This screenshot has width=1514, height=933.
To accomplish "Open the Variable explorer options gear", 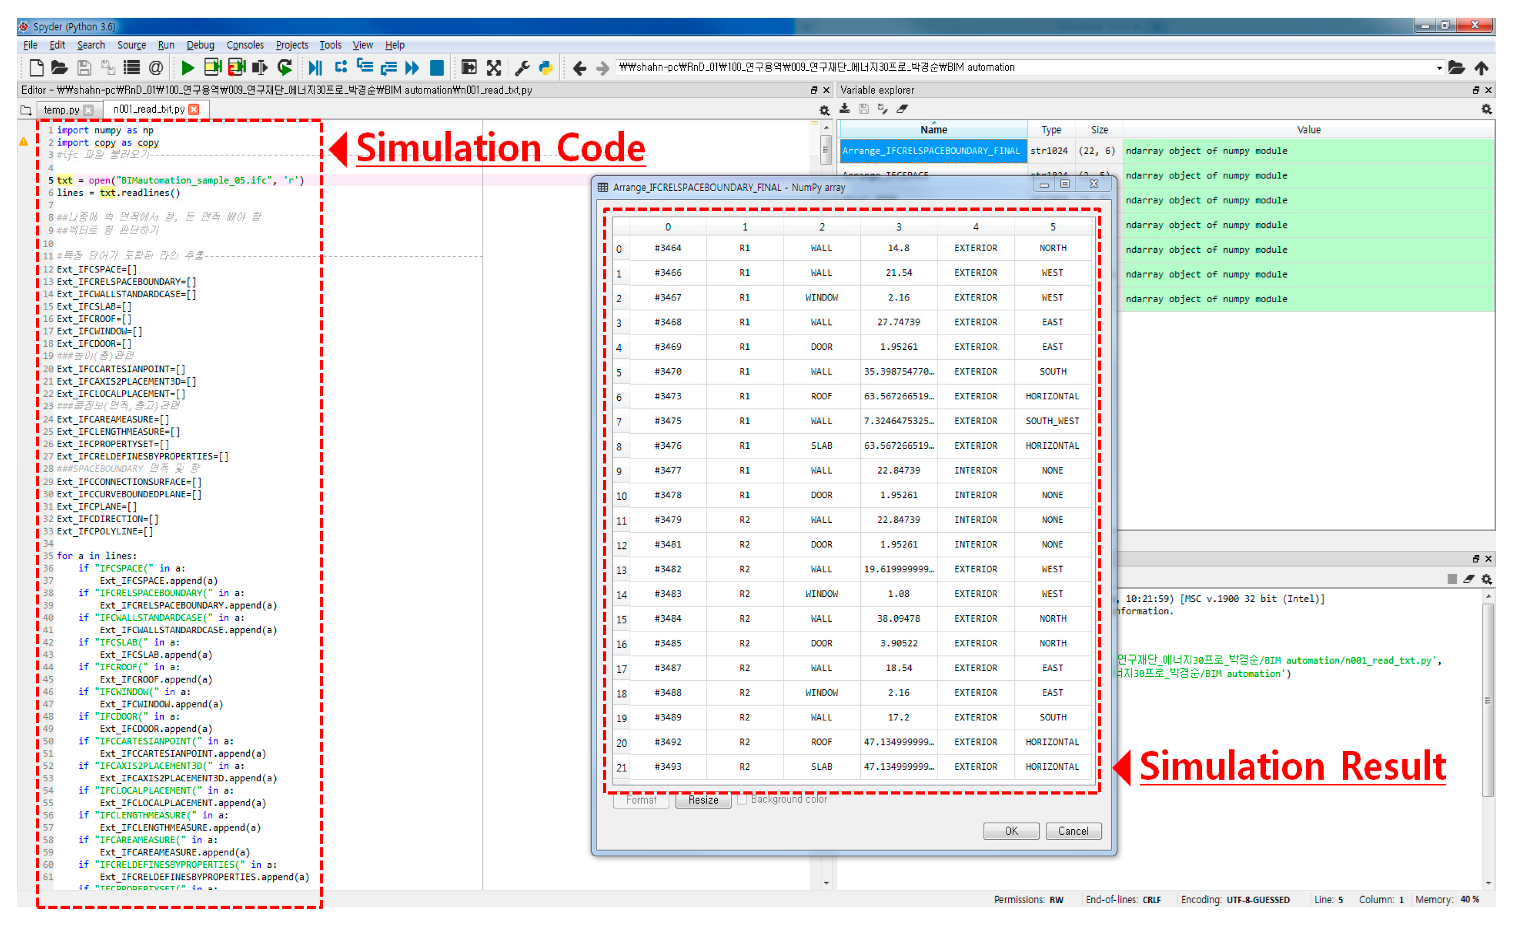I will [1486, 109].
